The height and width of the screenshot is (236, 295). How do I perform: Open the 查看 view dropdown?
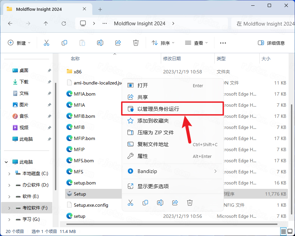[197, 43]
